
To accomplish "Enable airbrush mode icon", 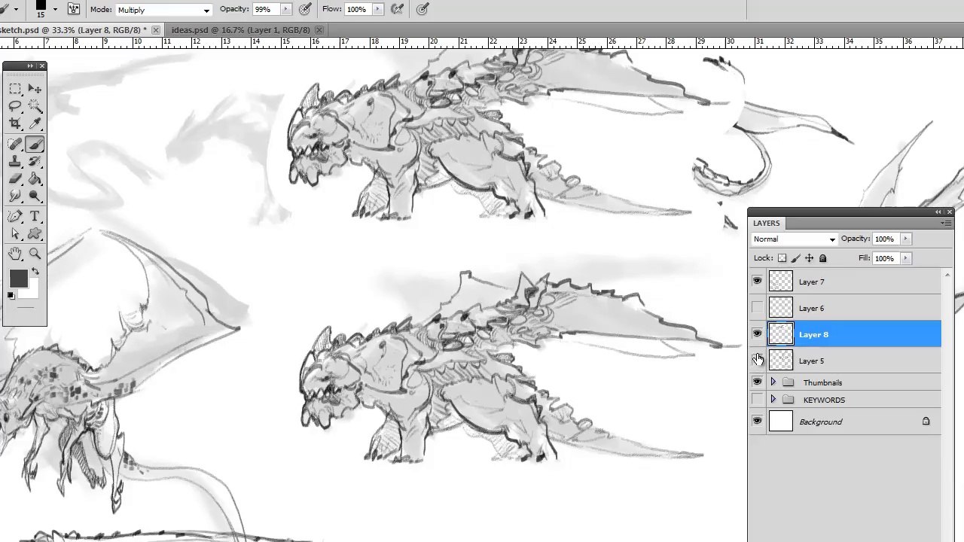I will tap(398, 9).
